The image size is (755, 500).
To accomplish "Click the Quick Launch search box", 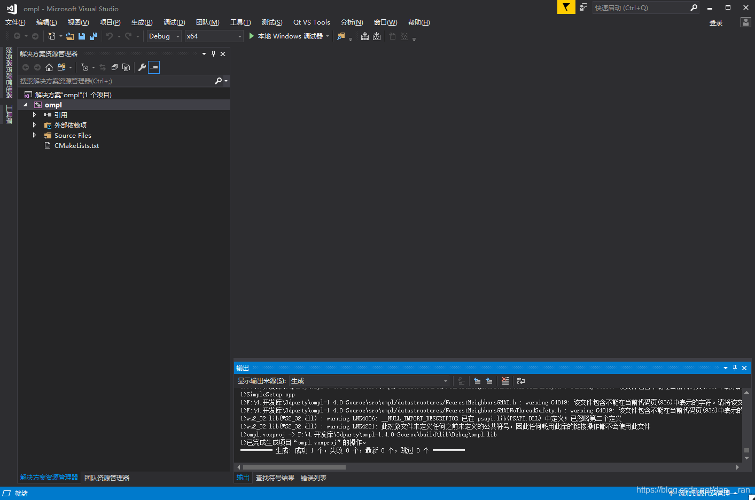I will pos(645,7).
